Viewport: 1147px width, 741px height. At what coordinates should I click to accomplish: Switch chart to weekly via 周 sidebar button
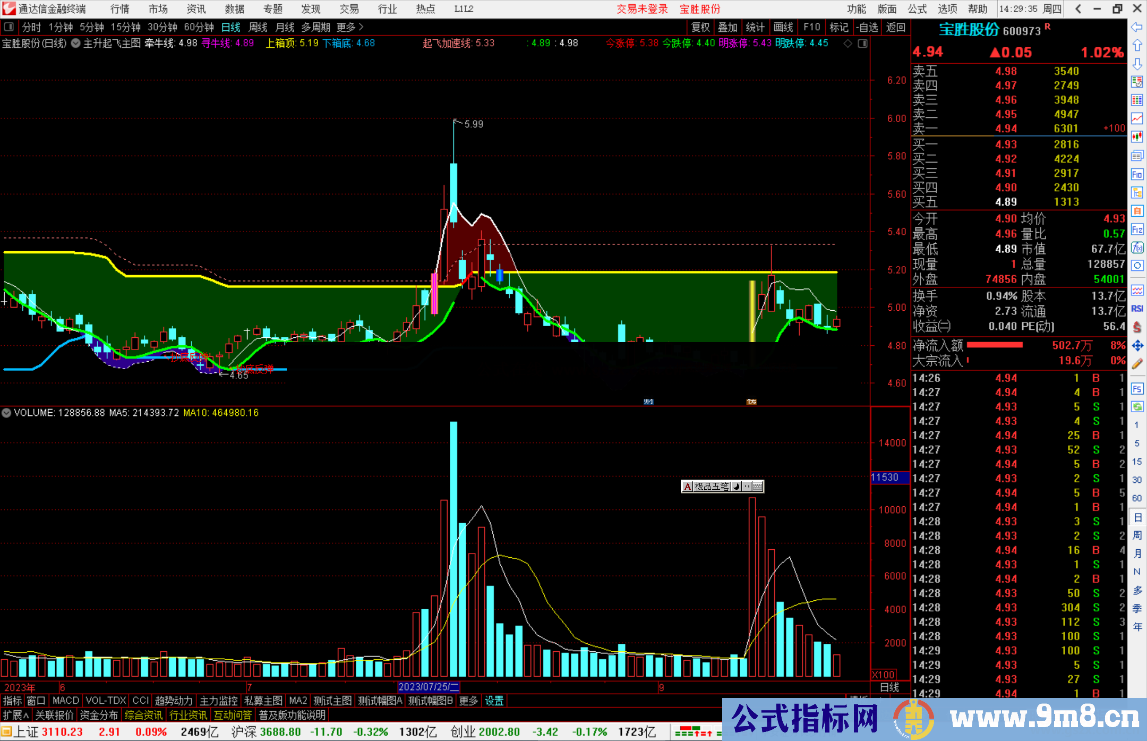[x=1137, y=535]
